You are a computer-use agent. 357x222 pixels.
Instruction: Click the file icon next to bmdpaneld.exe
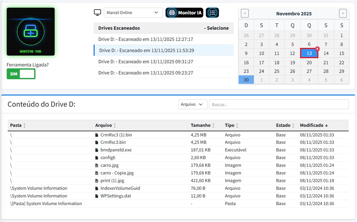tap(97, 150)
